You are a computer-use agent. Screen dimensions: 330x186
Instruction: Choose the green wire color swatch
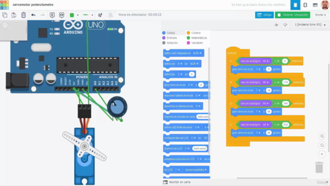tap(72, 15)
